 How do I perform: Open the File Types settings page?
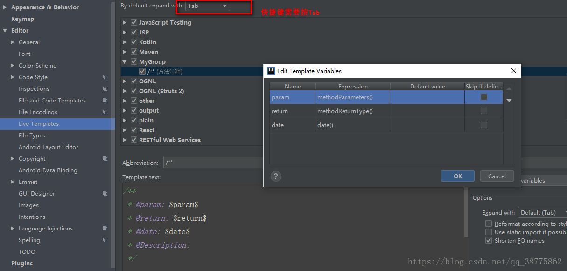pos(32,135)
